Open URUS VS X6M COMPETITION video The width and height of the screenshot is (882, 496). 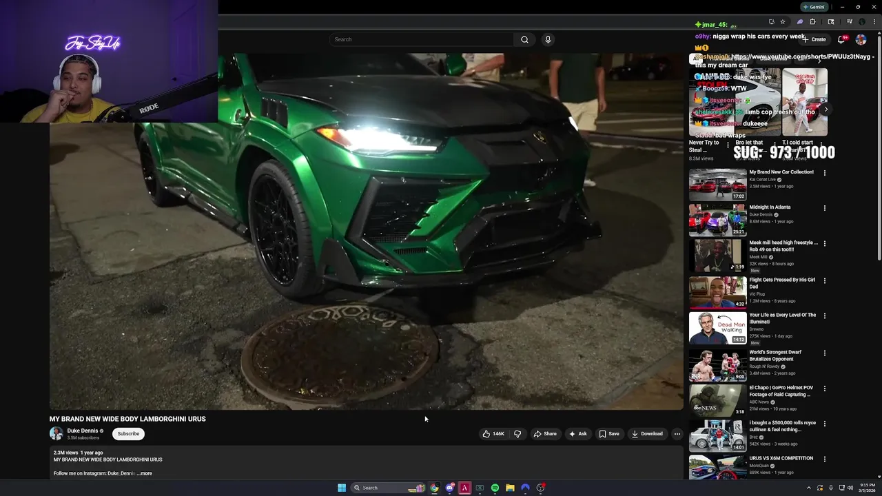tap(781, 458)
